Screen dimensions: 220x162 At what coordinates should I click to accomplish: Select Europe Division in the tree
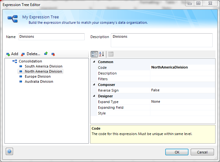38,76
